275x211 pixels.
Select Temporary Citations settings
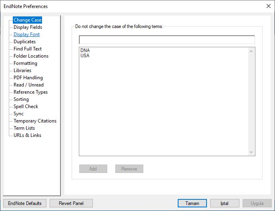(x=35, y=121)
